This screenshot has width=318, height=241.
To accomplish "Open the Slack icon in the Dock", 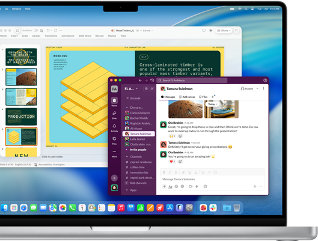I will tap(213, 208).
